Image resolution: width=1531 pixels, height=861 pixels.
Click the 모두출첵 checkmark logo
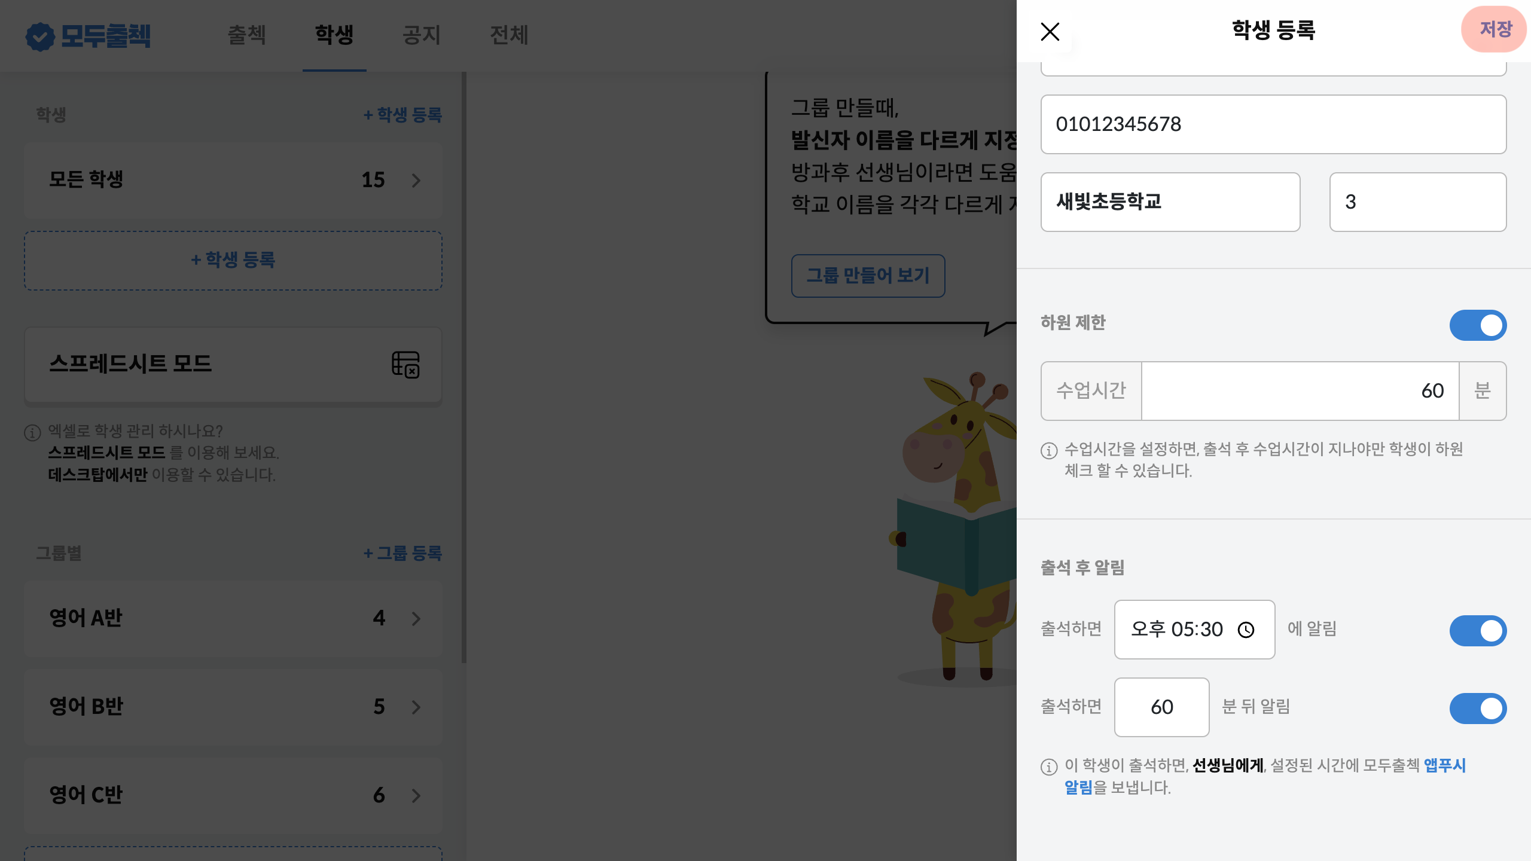tap(40, 36)
